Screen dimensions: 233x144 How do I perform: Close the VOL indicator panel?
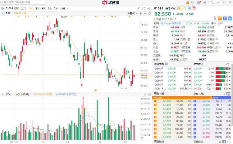pyautogui.click(x=145, y=94)
